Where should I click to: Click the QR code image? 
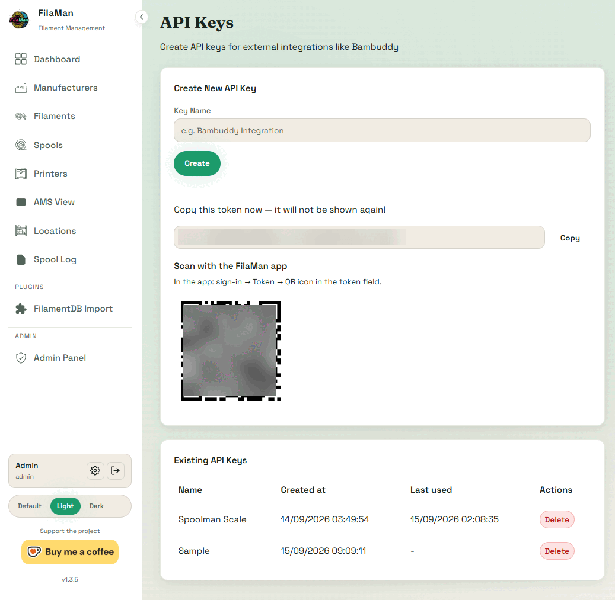pos(231,351)
